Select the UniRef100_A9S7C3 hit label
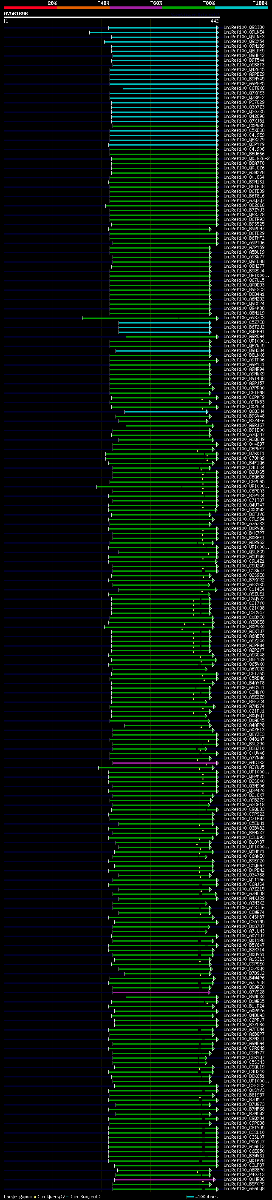Image resolution: width=272 pixels, height=1200 pixels. 244,318
